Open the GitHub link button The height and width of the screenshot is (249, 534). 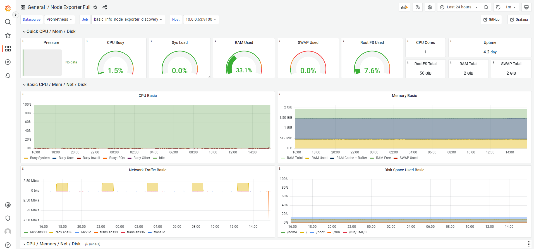491,20
